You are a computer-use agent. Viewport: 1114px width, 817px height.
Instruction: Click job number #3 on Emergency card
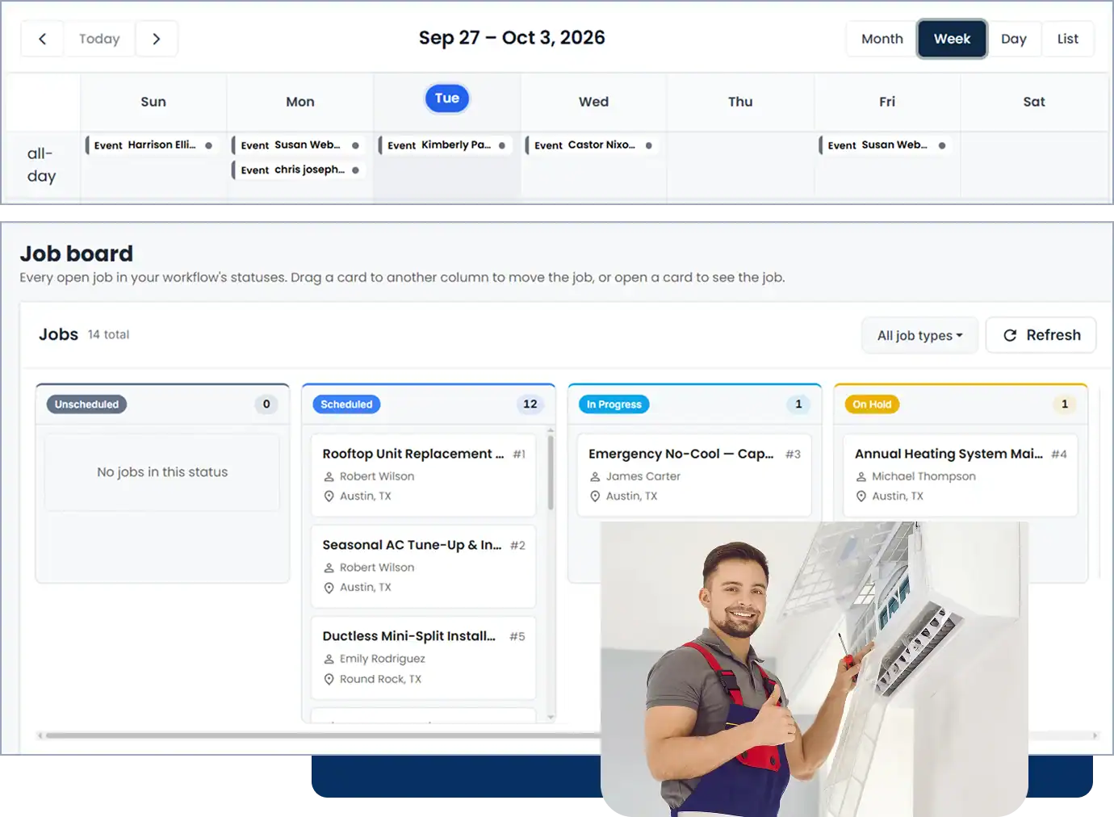(x=793, y=455)
